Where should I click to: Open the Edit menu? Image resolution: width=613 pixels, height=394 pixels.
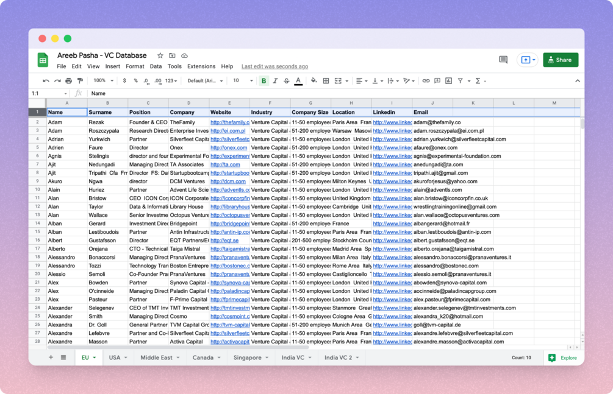pyautogui.click(x=77, y=66)
